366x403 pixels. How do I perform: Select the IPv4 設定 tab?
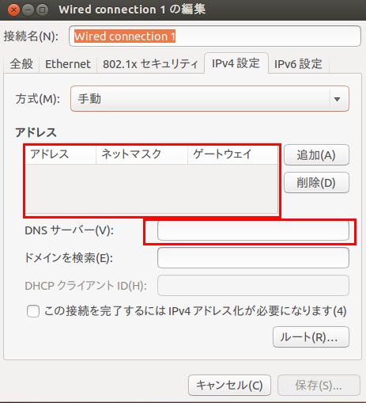(236, 63)
